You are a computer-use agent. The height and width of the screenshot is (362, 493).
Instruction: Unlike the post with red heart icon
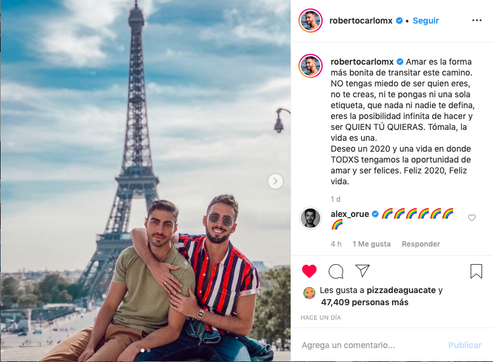[x=309, y=271]
